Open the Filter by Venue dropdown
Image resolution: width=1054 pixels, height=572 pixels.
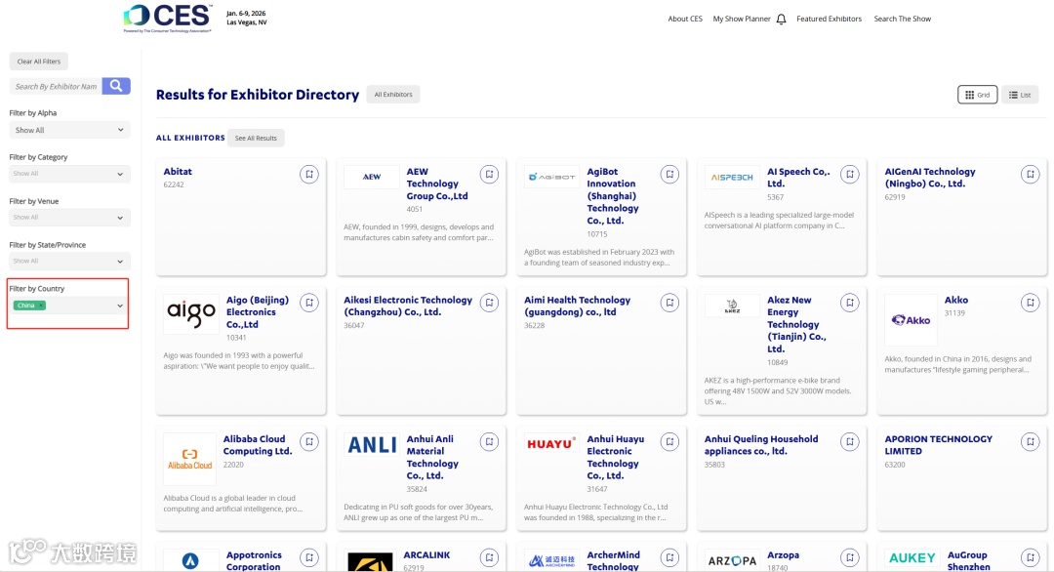coord(69,217)
